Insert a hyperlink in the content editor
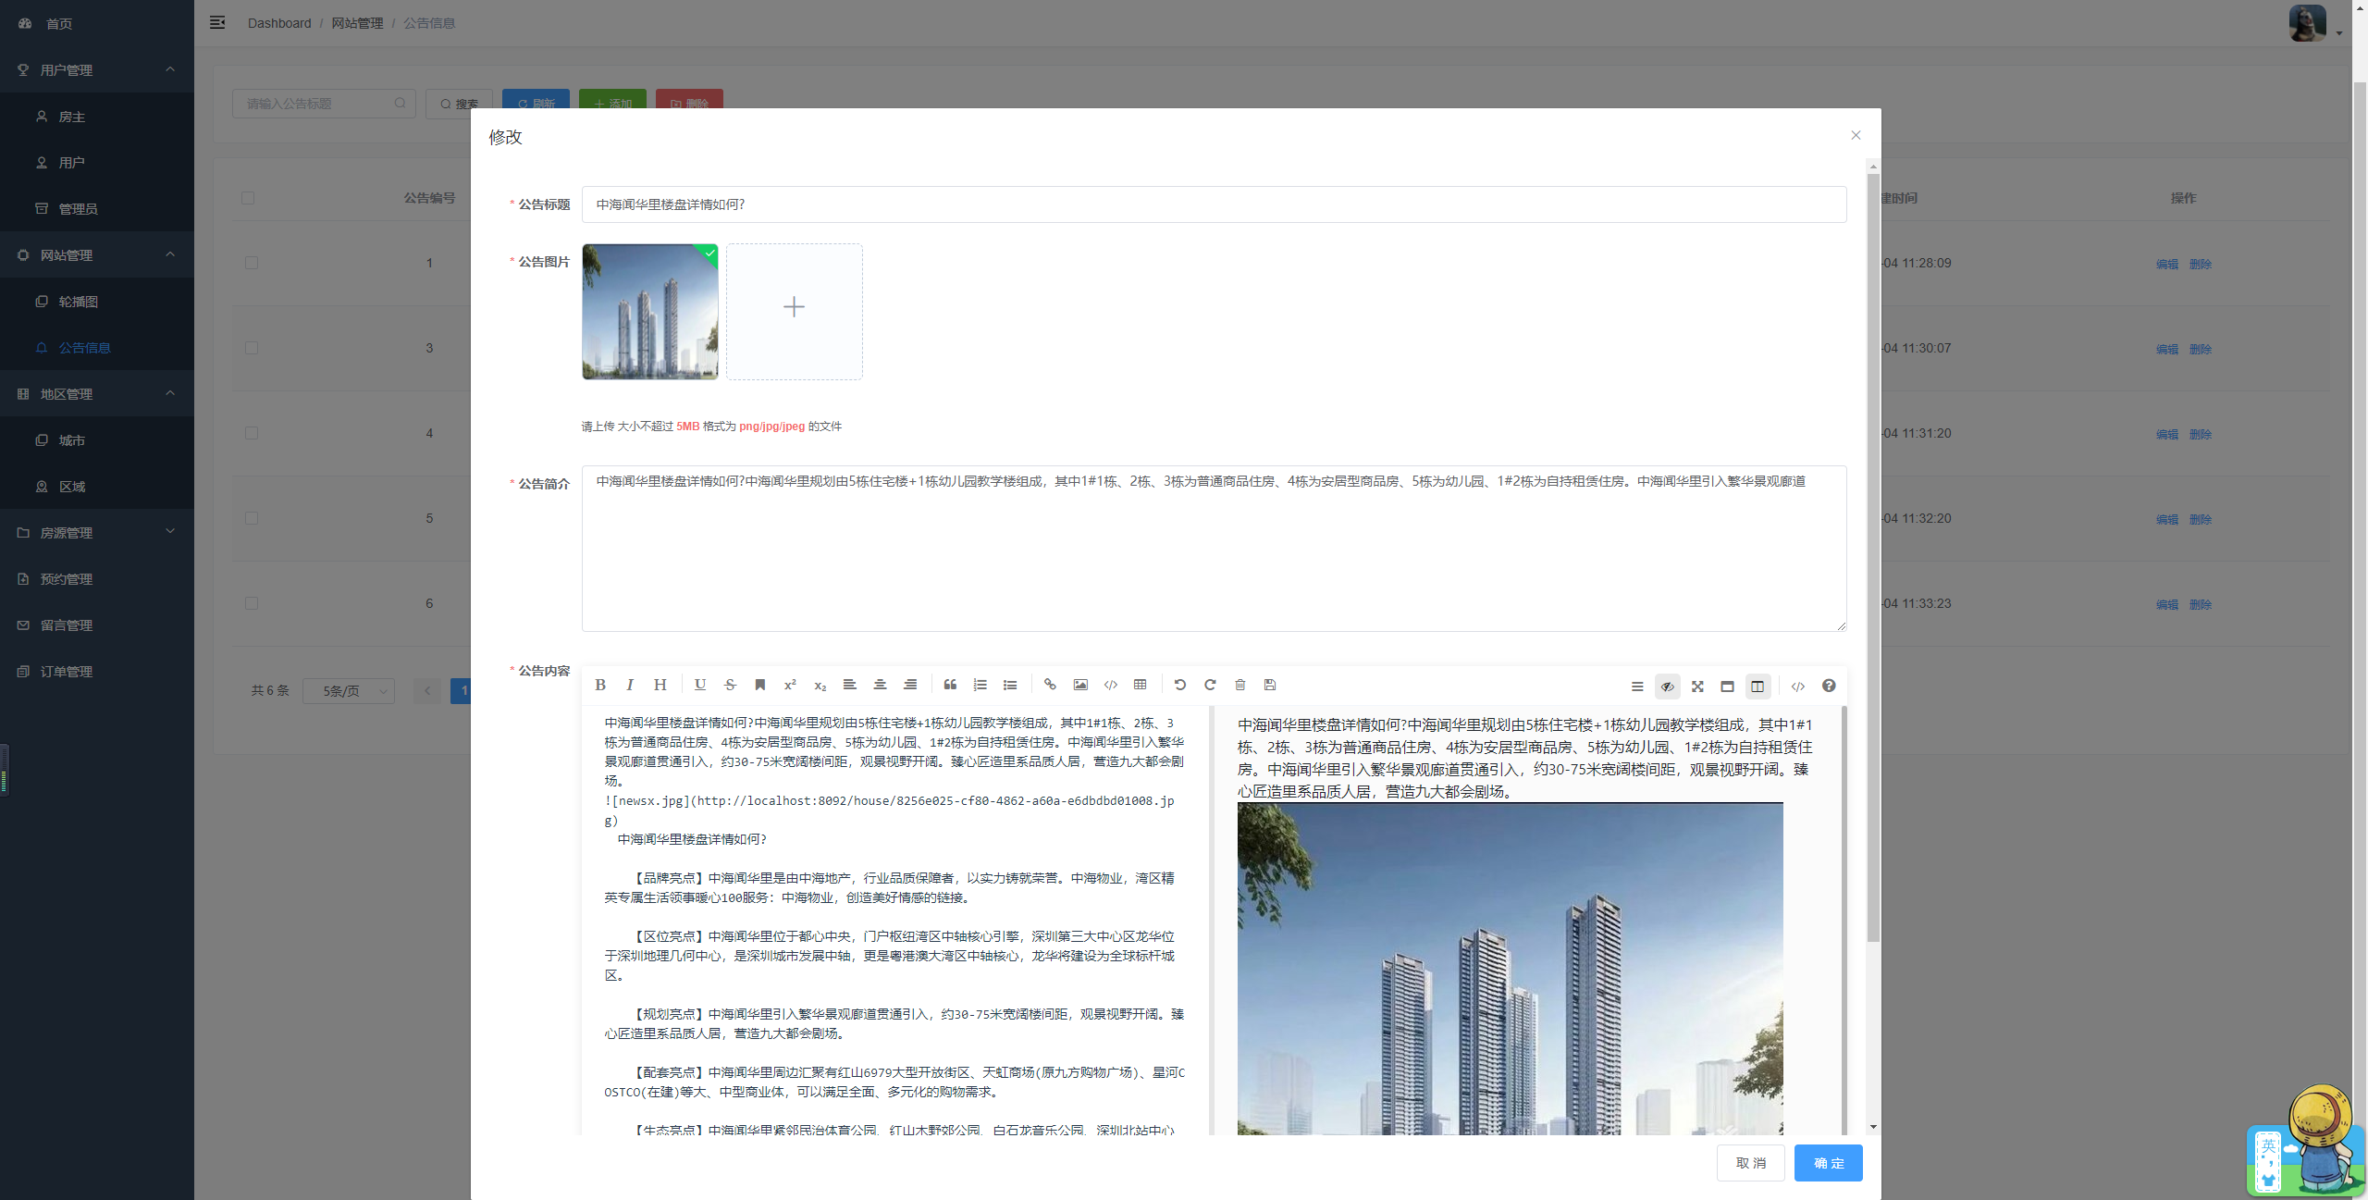 pos(1050,685)
